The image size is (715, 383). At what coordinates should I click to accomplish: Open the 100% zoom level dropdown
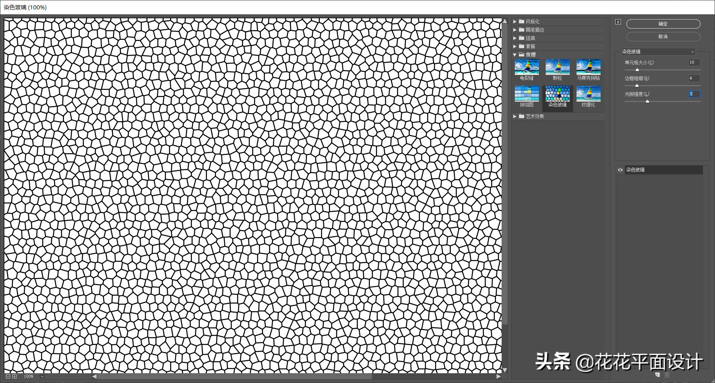[42, 376]
